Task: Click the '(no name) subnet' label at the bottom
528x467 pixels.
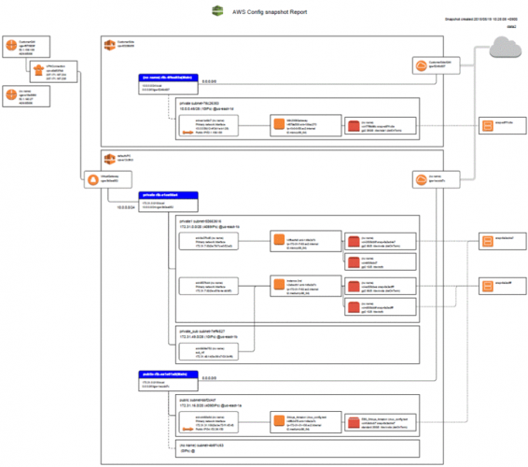Action: coord(201,446)
